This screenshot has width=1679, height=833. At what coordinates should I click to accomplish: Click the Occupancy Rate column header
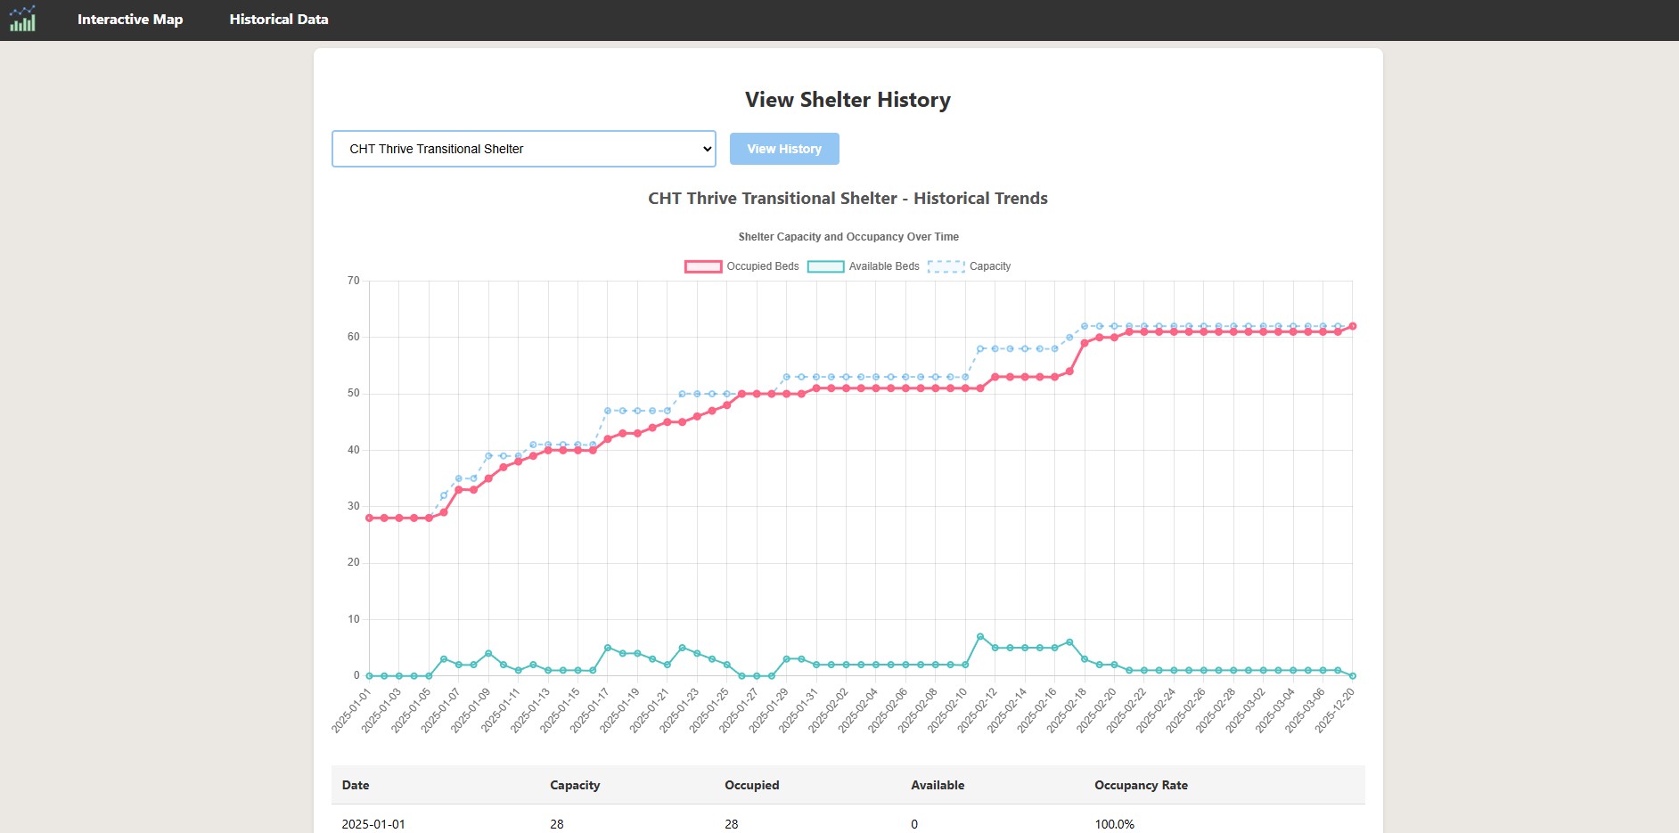1141,785
